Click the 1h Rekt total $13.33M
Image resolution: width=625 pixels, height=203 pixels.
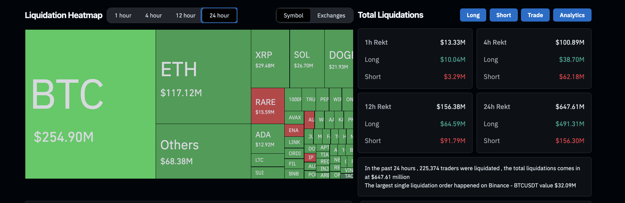[x=452, y=42]
